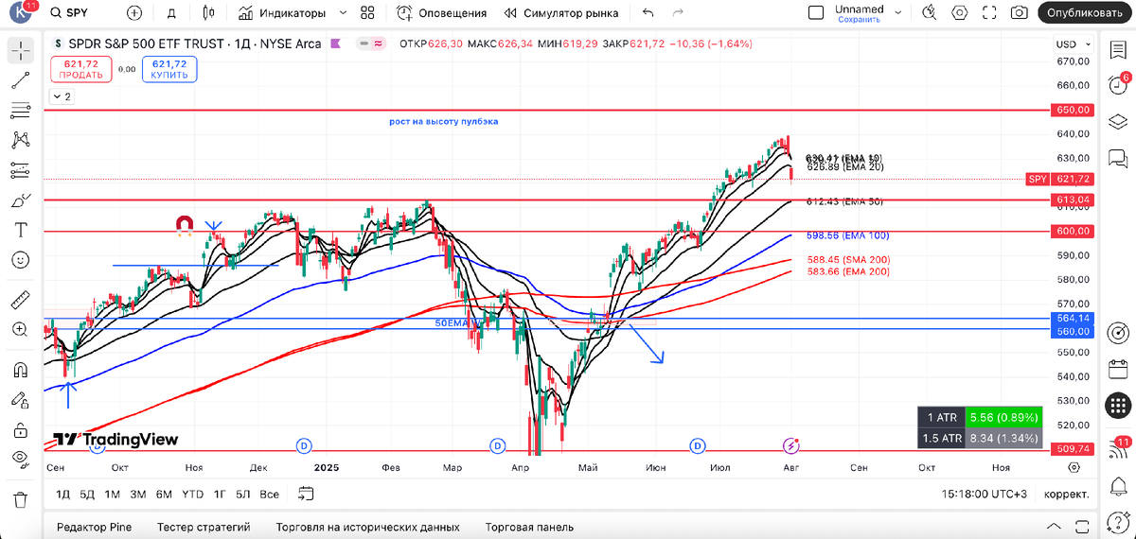Toggle stay in drawing mode lock-pencil
Image resolution: width=1136 pixels, height=539 pixels.
pyautogui.click(x=21, y=399)
